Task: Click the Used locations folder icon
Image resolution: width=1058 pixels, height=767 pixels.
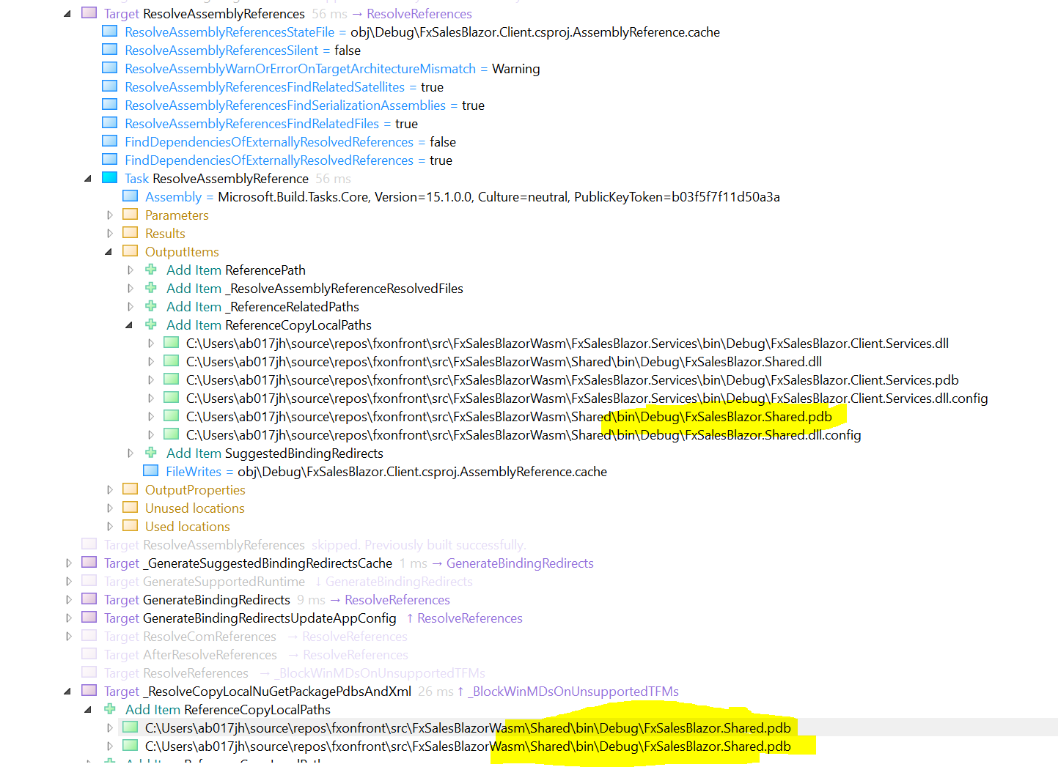Action: tap(131, 525)
